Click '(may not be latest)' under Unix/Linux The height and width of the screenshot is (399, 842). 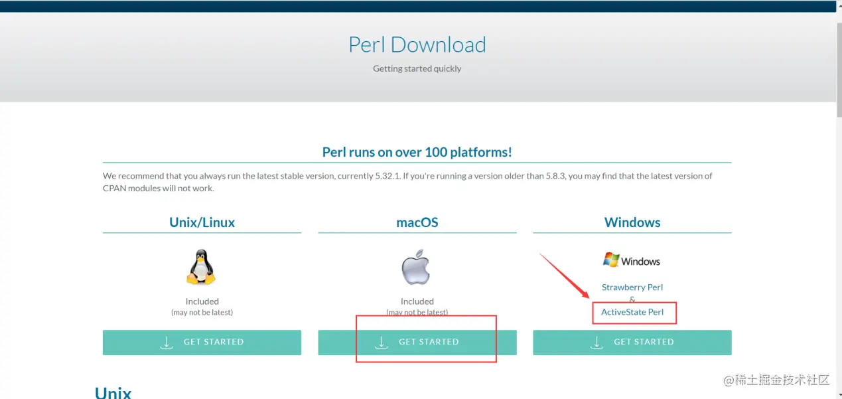point(202,312)
